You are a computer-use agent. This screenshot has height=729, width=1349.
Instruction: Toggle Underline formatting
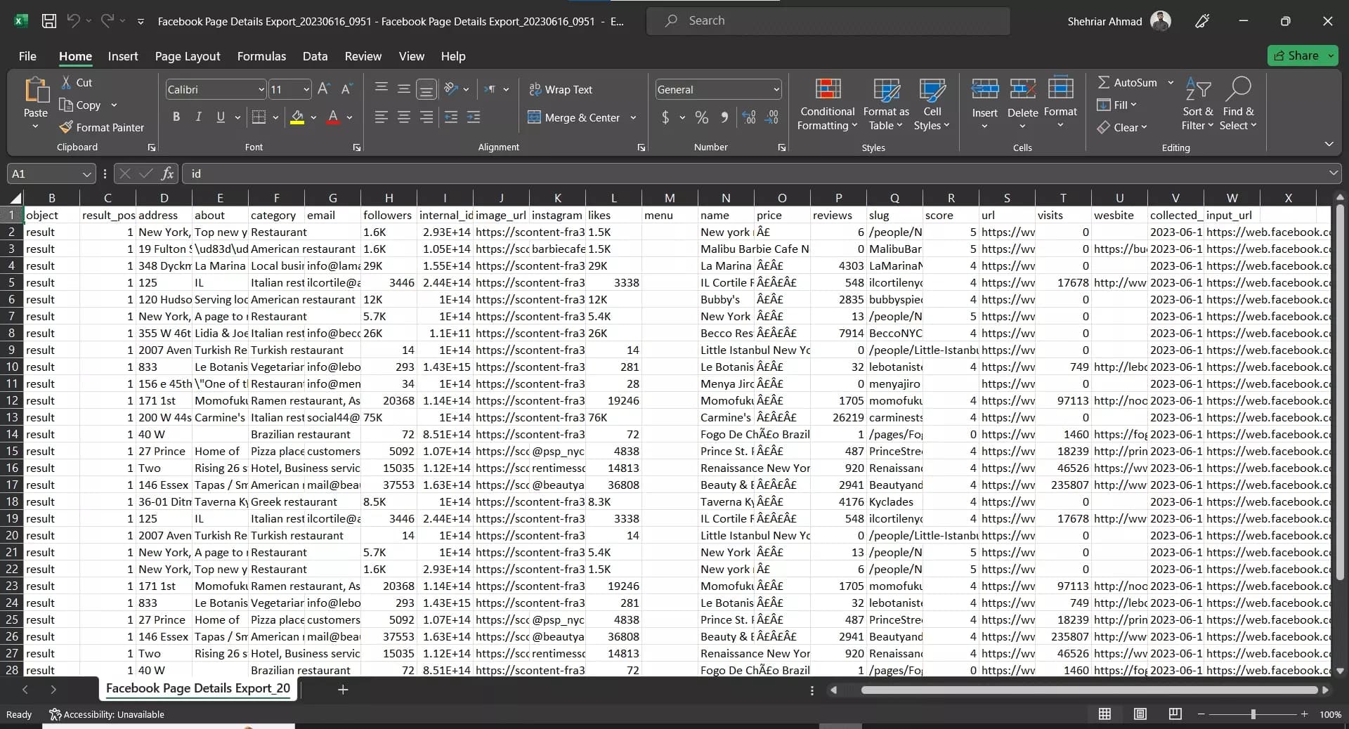pos(221,117)
